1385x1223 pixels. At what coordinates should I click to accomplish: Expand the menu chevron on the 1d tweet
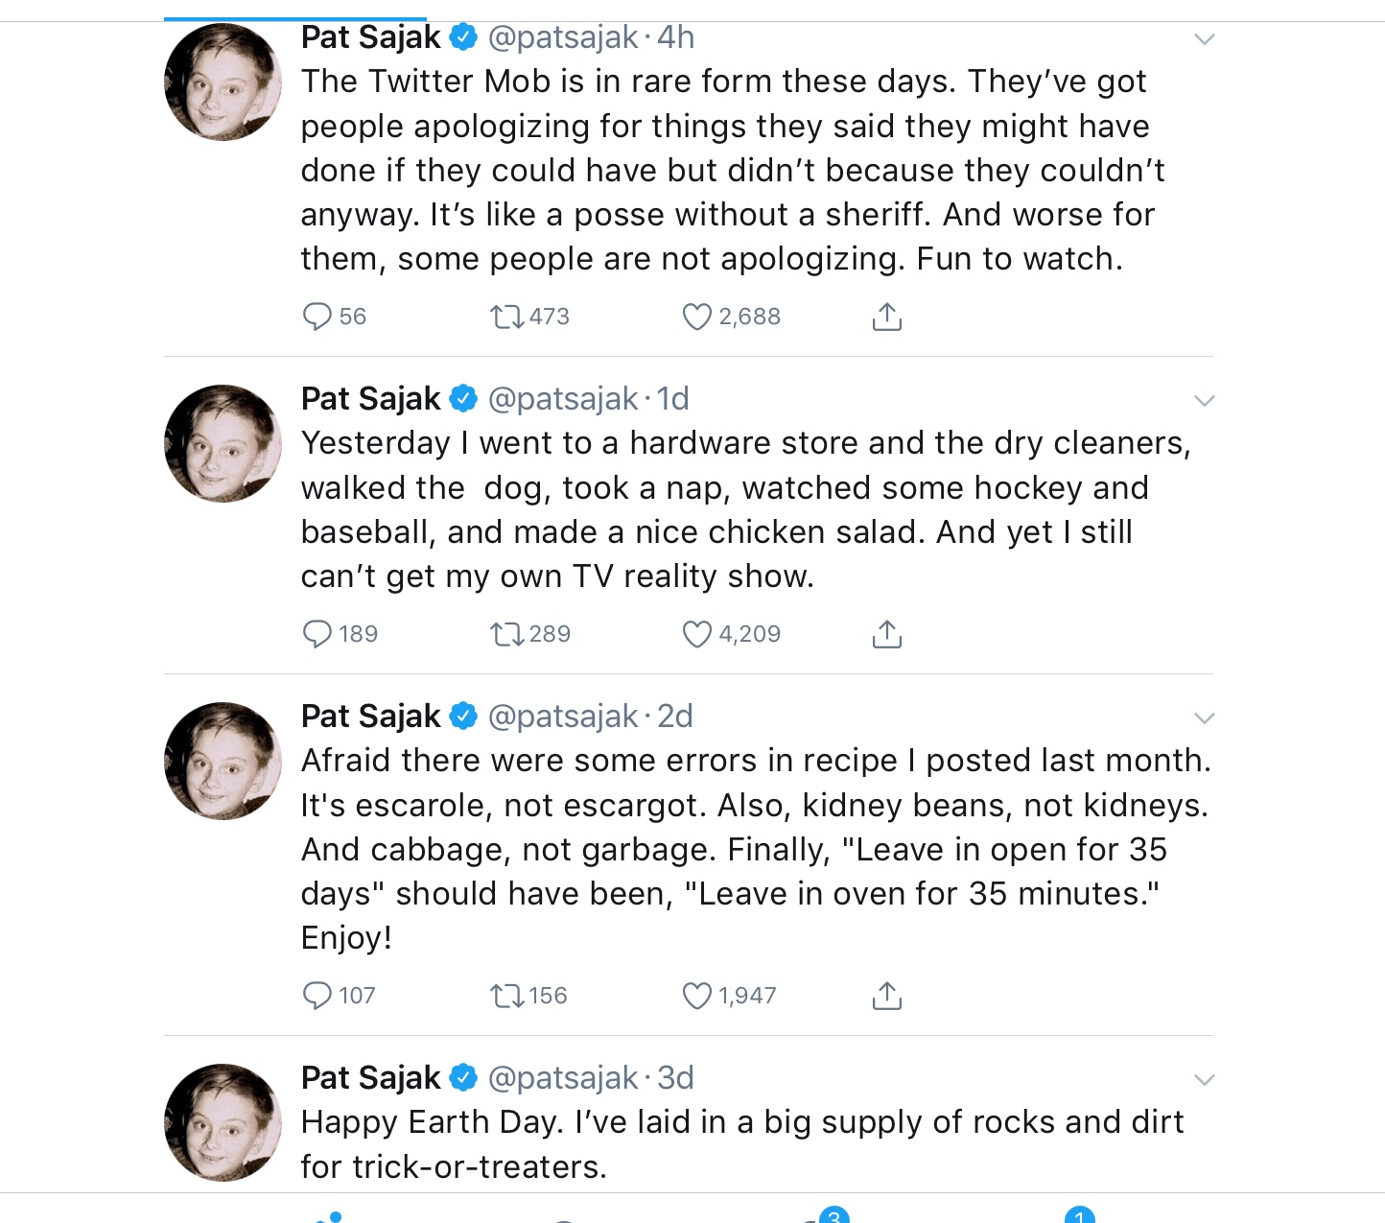click(x=1204, y=401)
